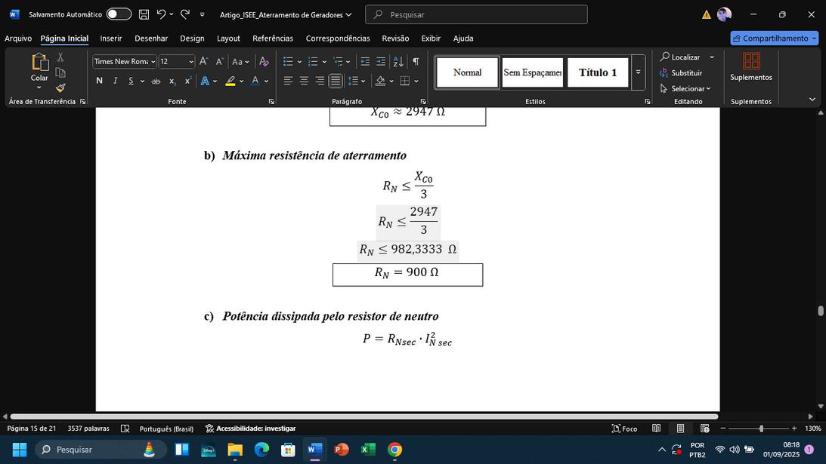Open the Font dialog launcher

[271, 102]
